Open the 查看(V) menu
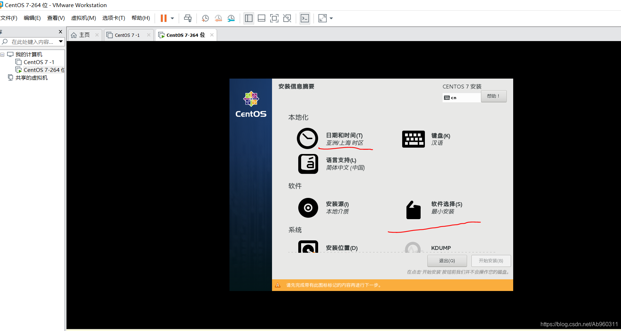This screenshot has height=331, width=621. [56, 18]
